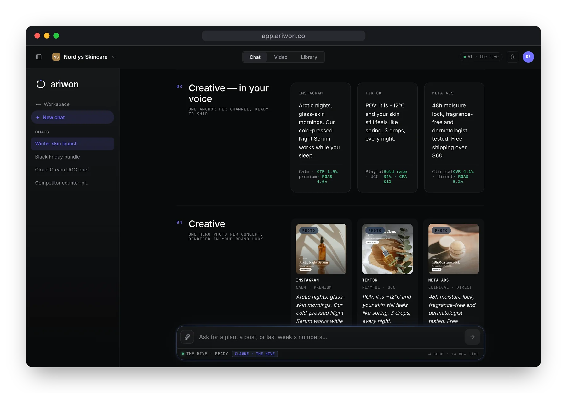Open the Library tab
This screenshot has height=393, width=567.
[309, 57]
